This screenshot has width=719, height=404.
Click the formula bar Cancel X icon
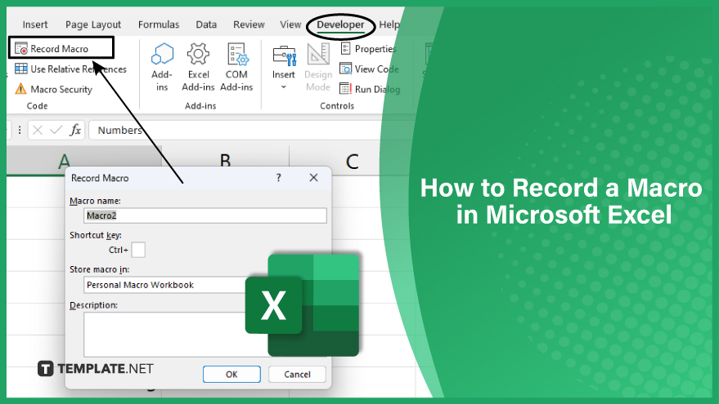click(38, 131)
